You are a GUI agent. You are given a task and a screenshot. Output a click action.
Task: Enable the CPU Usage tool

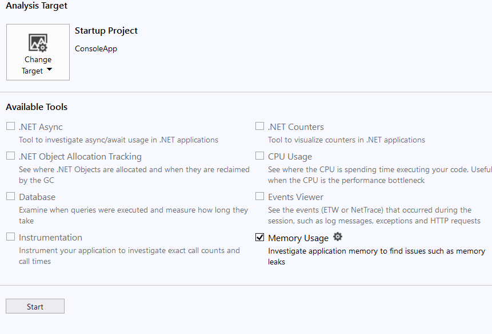point(260,156)
